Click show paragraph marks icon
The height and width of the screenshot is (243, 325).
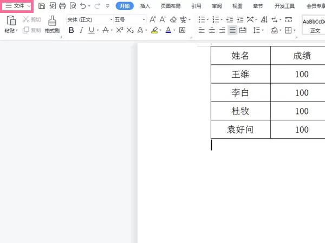[x=275, y=19]
